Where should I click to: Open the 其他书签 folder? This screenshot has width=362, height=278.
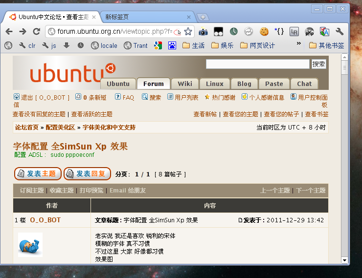326,45
